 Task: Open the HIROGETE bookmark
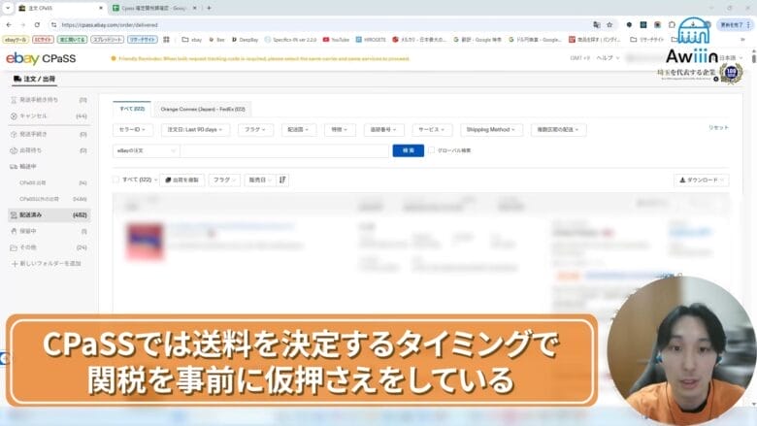[371, 40]
